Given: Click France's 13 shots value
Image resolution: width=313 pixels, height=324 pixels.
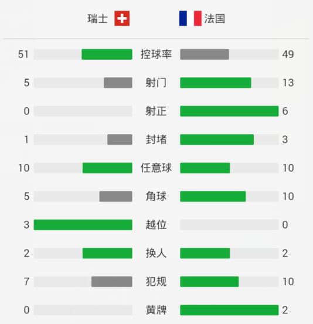Looking at the screenshot, I should tap(288, 83).
